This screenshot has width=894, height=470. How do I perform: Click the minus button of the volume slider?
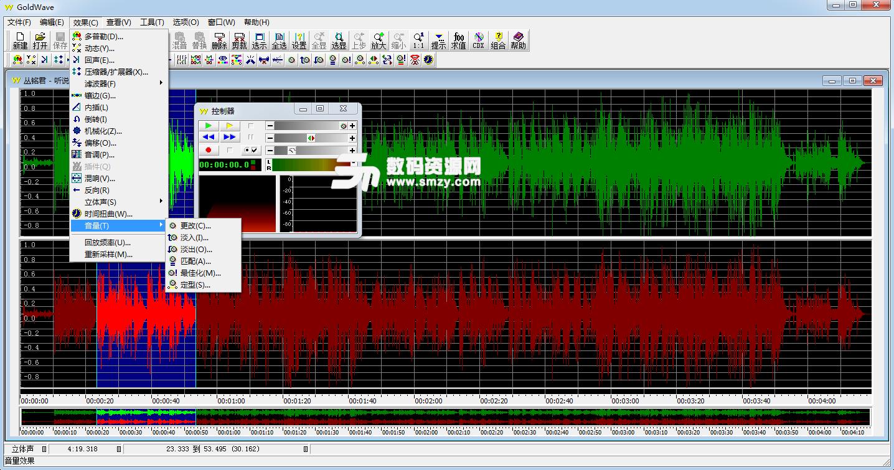point(270,126)
